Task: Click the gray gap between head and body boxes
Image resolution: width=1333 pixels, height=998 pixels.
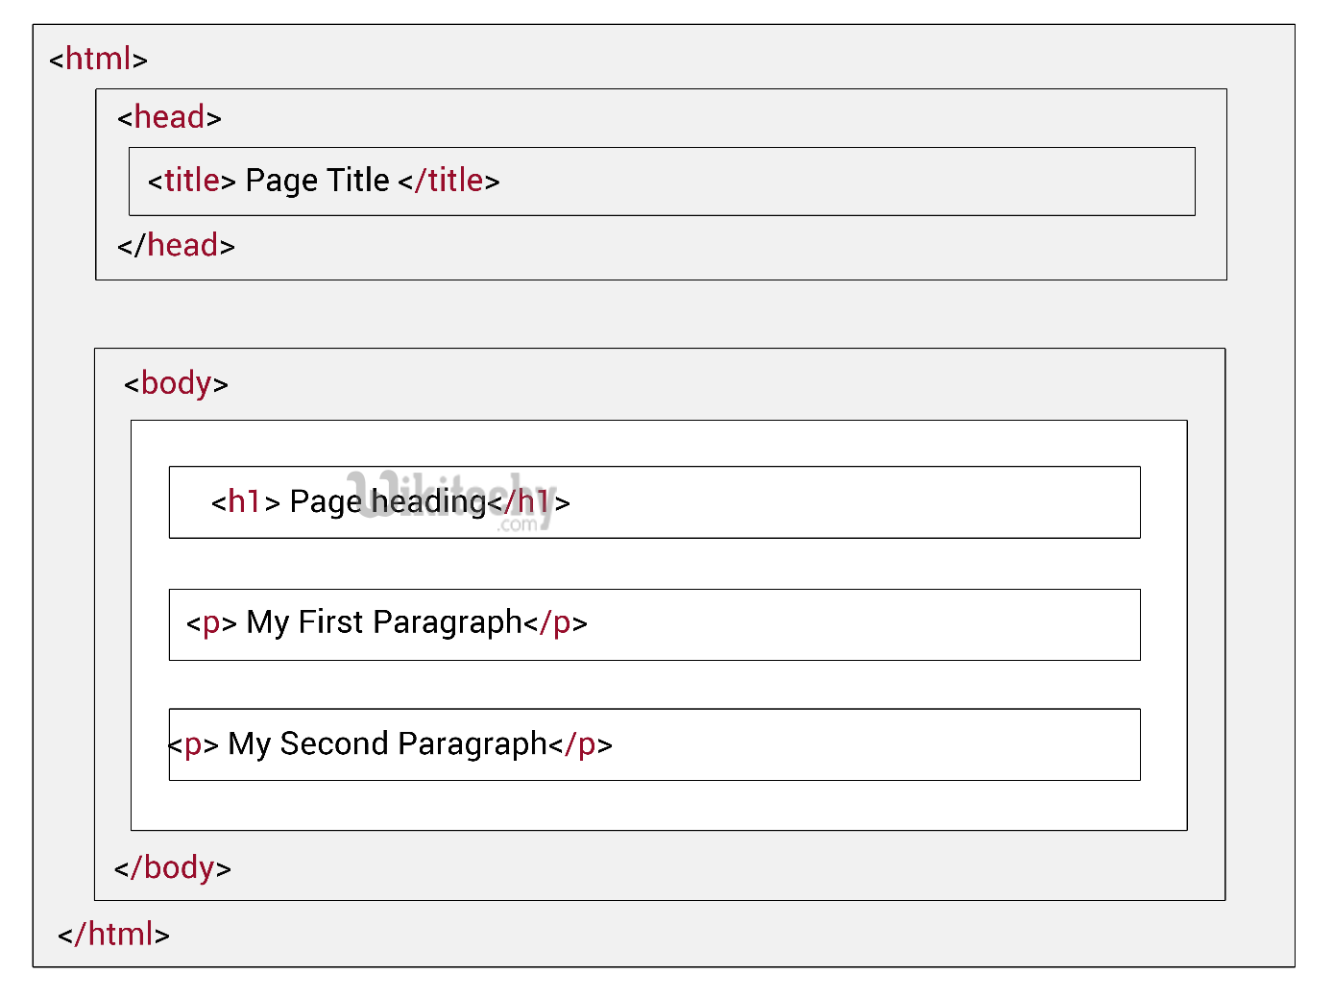Action: coord(661,314)
